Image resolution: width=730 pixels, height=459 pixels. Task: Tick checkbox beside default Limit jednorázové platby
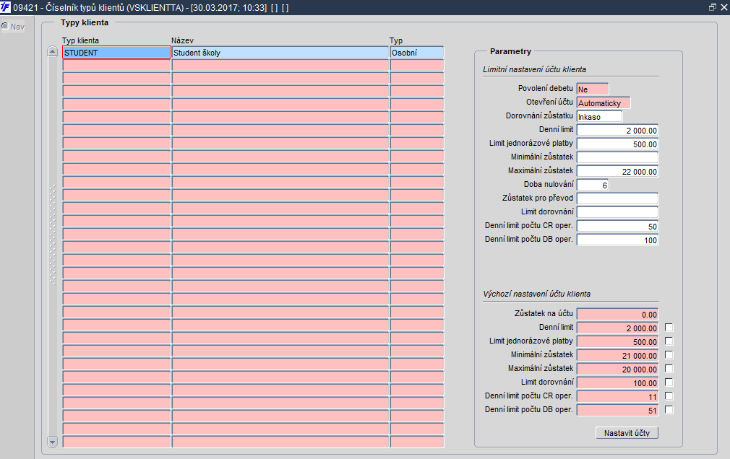(669, 341)
